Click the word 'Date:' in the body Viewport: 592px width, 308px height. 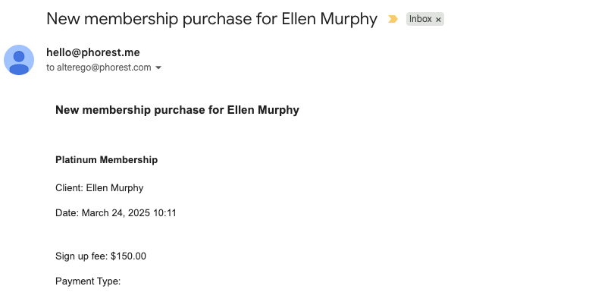pyautogui.click(x=67, y=213)
